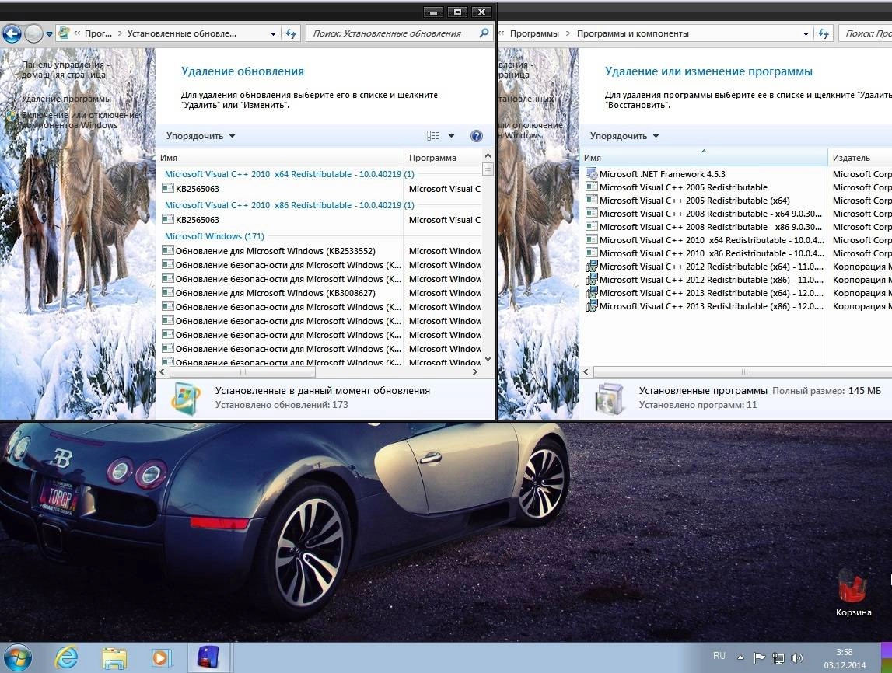
Task: Launch Internet Explorer from the taskbar
Action: click(x=66, y=658)
